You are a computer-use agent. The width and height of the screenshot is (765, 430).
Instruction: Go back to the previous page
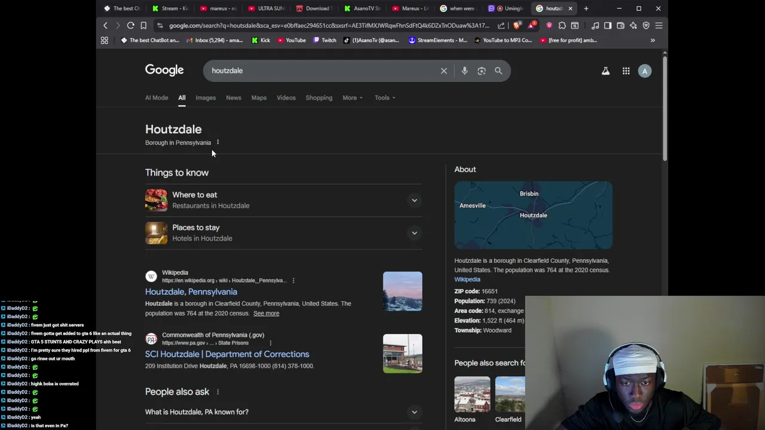105,26
